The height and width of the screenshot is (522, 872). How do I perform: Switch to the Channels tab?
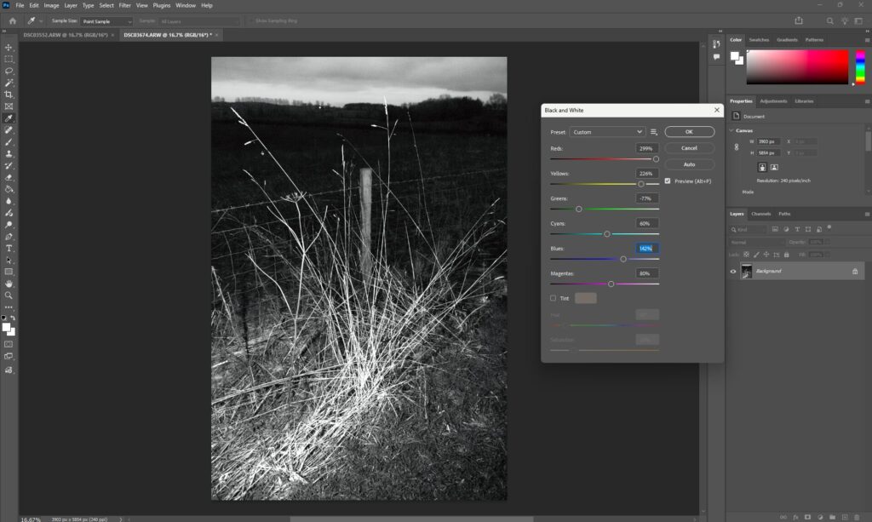761,214
